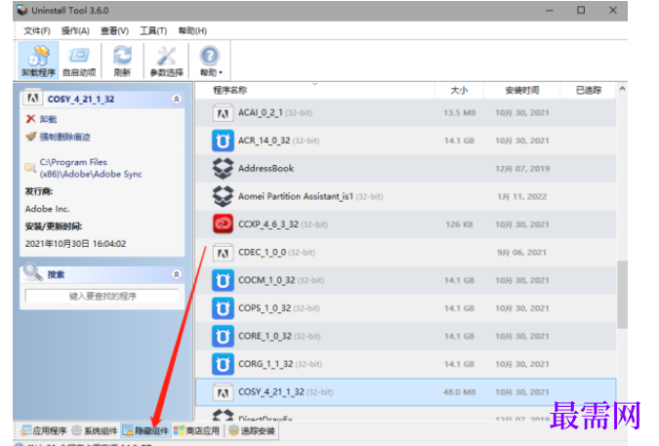The width and height of the screenshot is (659, 446).
Task: Open the 帮助(H) menu
Action: (x=192, y=30)
